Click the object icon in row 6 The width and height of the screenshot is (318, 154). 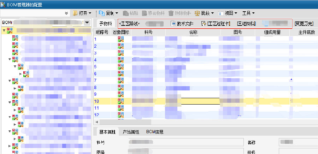(121, 74)
